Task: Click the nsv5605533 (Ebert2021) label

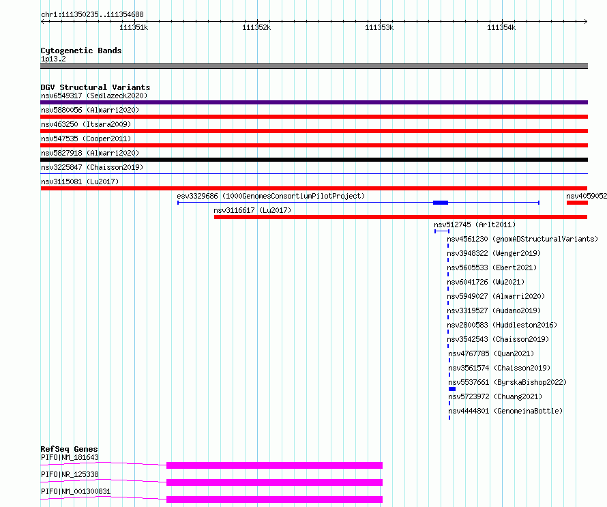Action: (492, 267)
